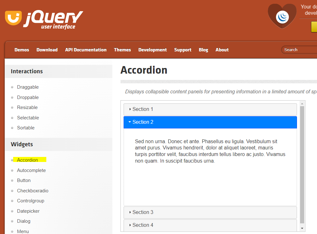317x234 pixels.
Task: Open the Draggable demo link
Action: [28, 87]
